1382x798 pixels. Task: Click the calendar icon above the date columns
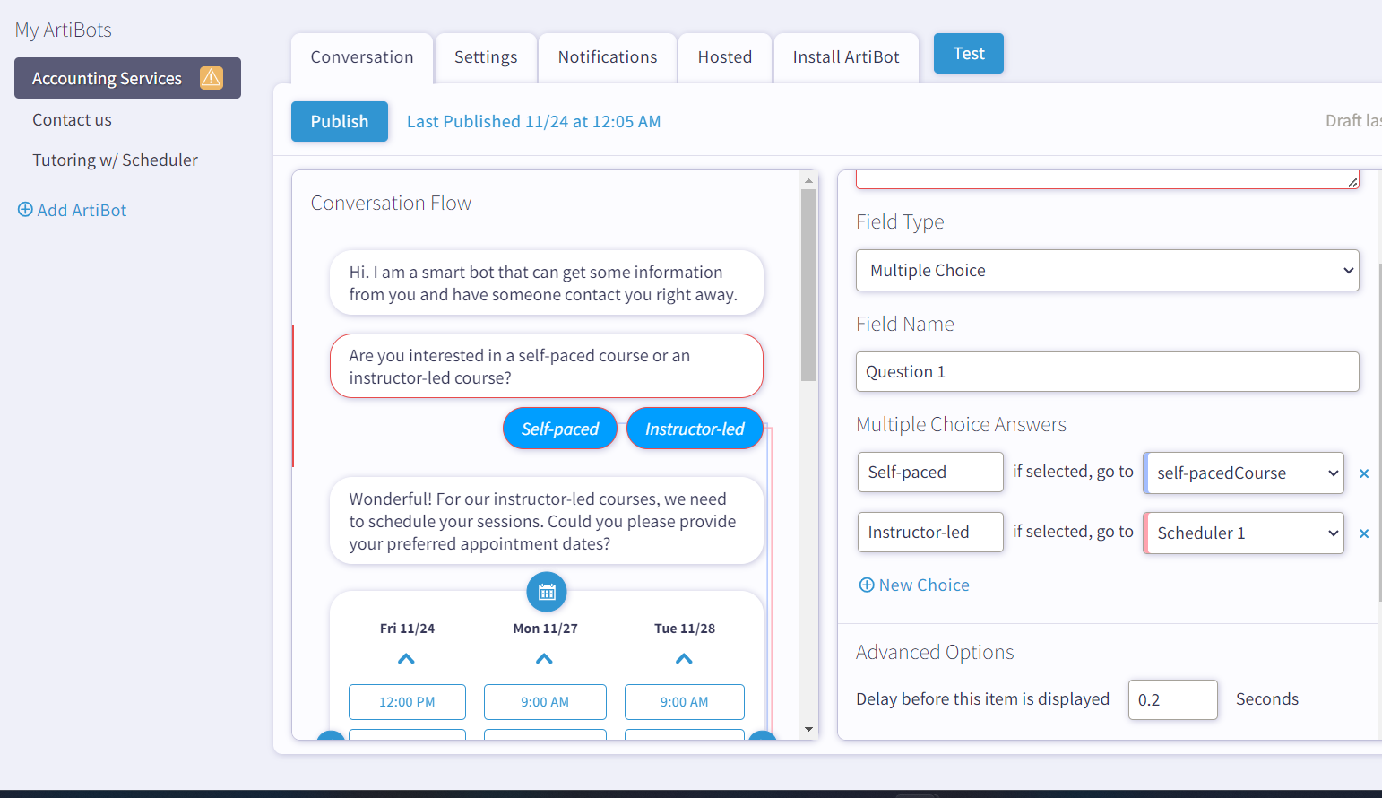pos(546,592)
